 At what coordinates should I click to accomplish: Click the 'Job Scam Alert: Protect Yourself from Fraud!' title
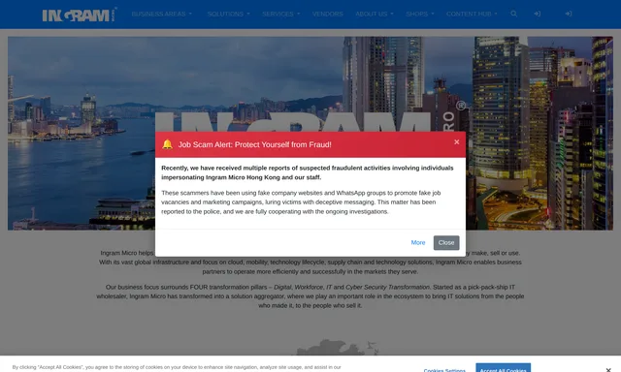(254, 144)
